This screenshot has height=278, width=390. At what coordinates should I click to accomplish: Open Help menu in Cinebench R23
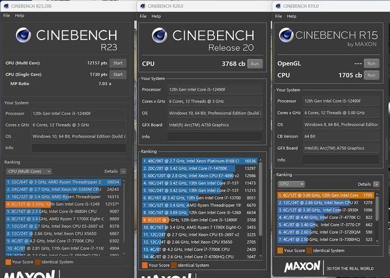[x=19, y=15]
